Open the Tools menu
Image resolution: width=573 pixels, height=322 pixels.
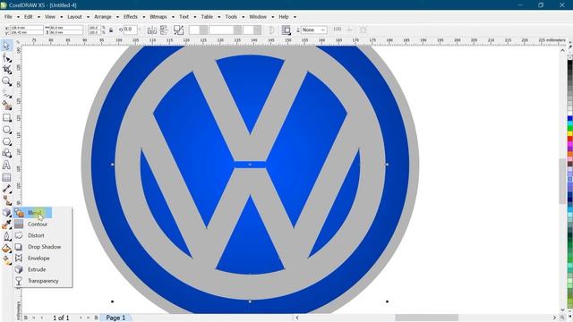(x=231, y=17)
